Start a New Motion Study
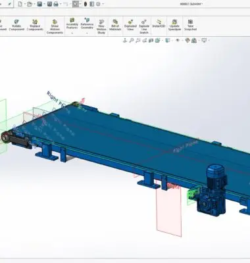This screenshot has height=263, width=250. [x=101, y=26]
